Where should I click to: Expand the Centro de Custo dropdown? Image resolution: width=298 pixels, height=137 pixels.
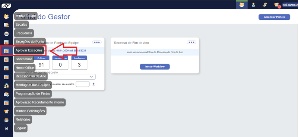pyautogui.click(x=60, y=77)
